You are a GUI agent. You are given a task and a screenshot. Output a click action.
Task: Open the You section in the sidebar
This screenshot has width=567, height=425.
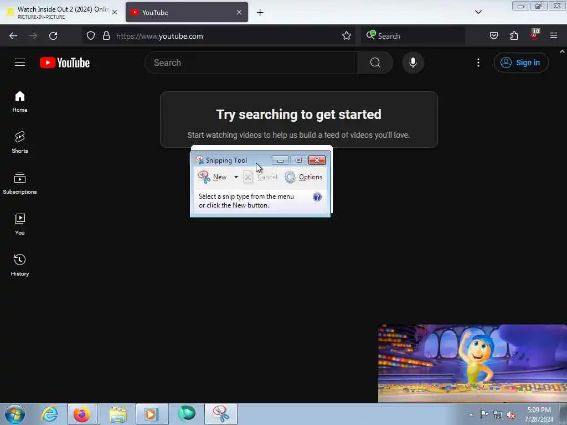(x=20, y=225)
